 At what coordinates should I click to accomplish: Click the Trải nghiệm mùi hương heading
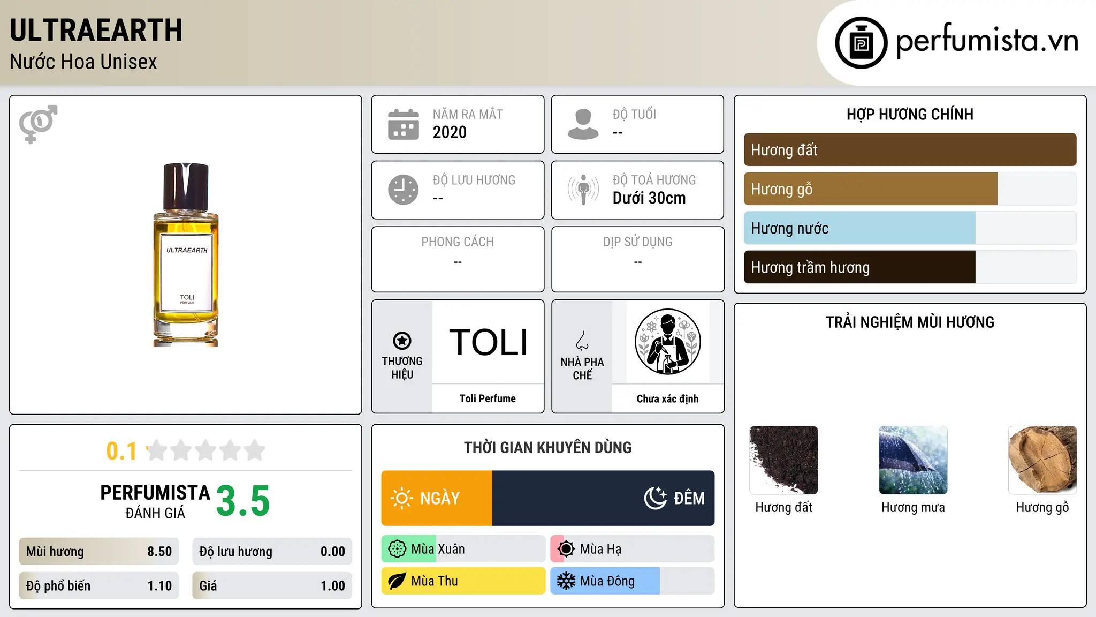point(910,322)
